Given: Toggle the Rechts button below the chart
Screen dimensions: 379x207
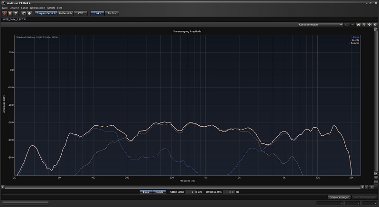Looking at the screenshot, I should tap(159, 192).
